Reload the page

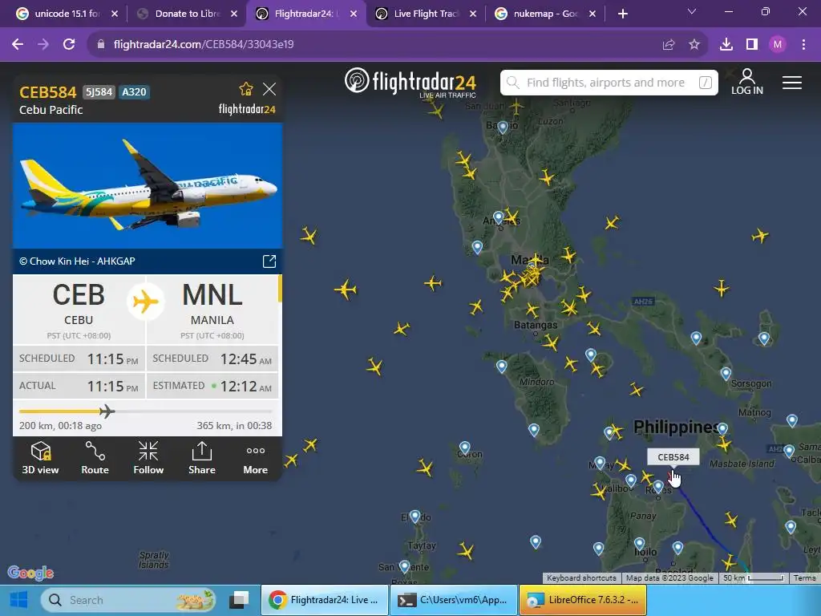pos(69,45)
